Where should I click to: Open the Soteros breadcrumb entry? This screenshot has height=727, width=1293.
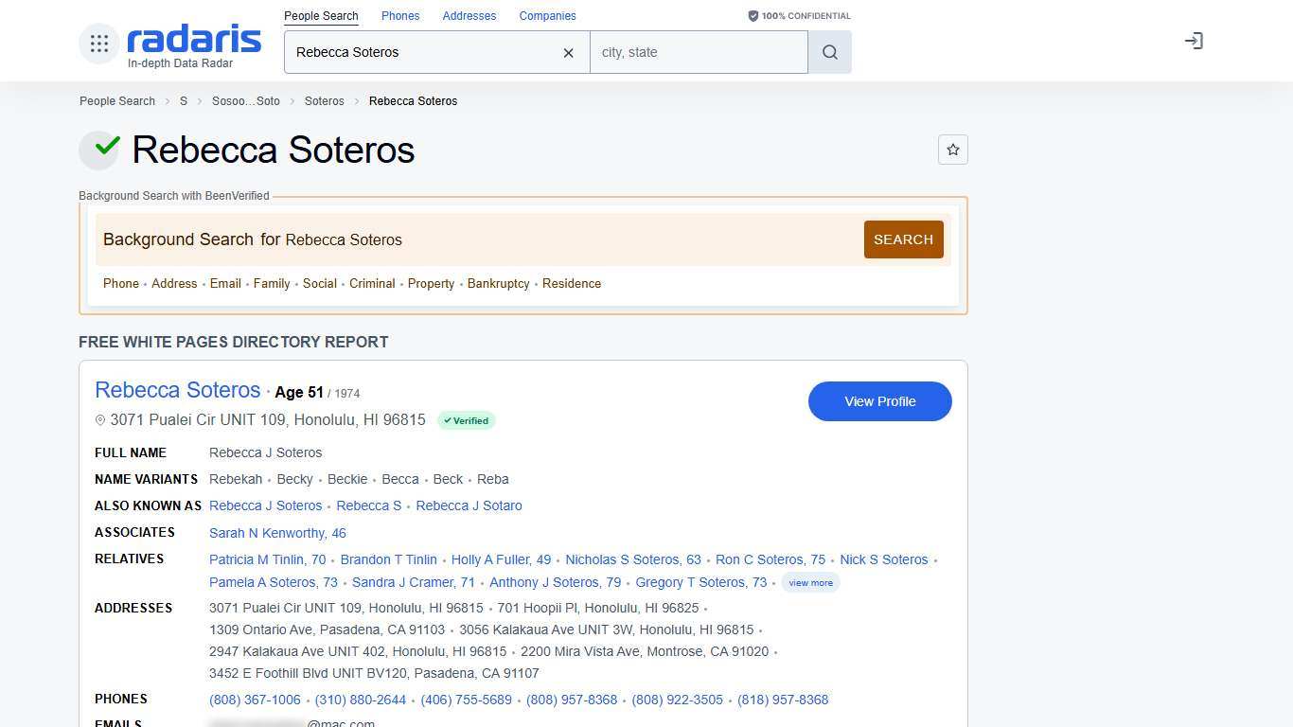(324, 101)
